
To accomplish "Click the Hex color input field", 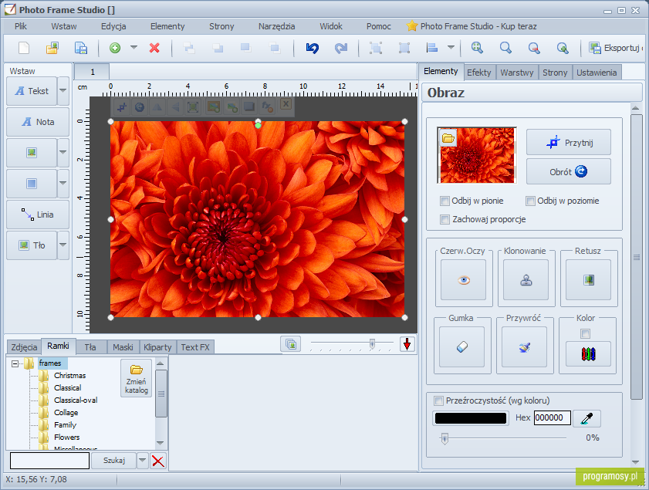I will coord(552,418).
